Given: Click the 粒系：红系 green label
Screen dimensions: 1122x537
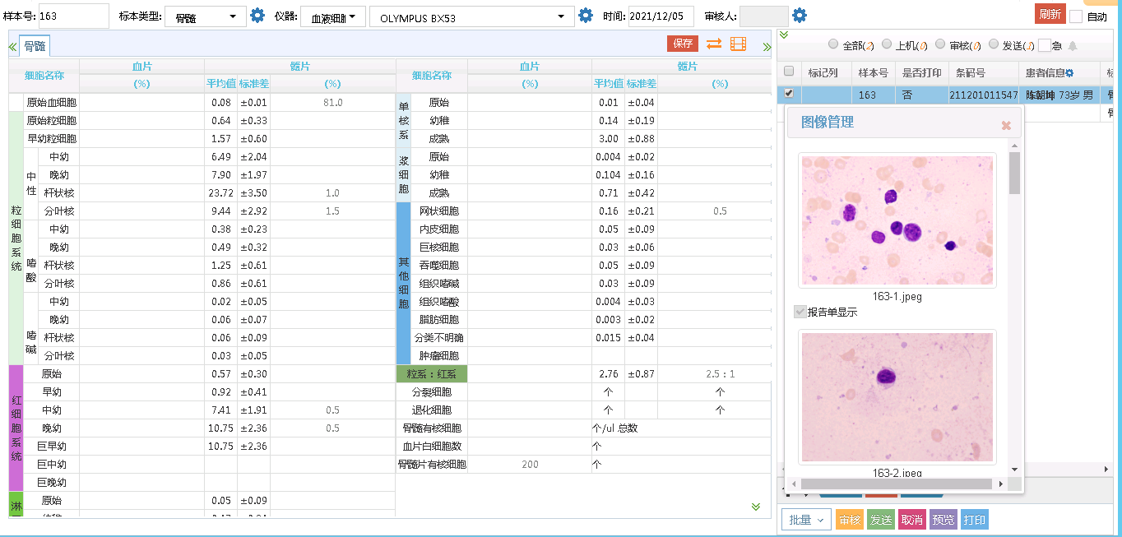Looking at the screenshot, I should tap(431, 374).
